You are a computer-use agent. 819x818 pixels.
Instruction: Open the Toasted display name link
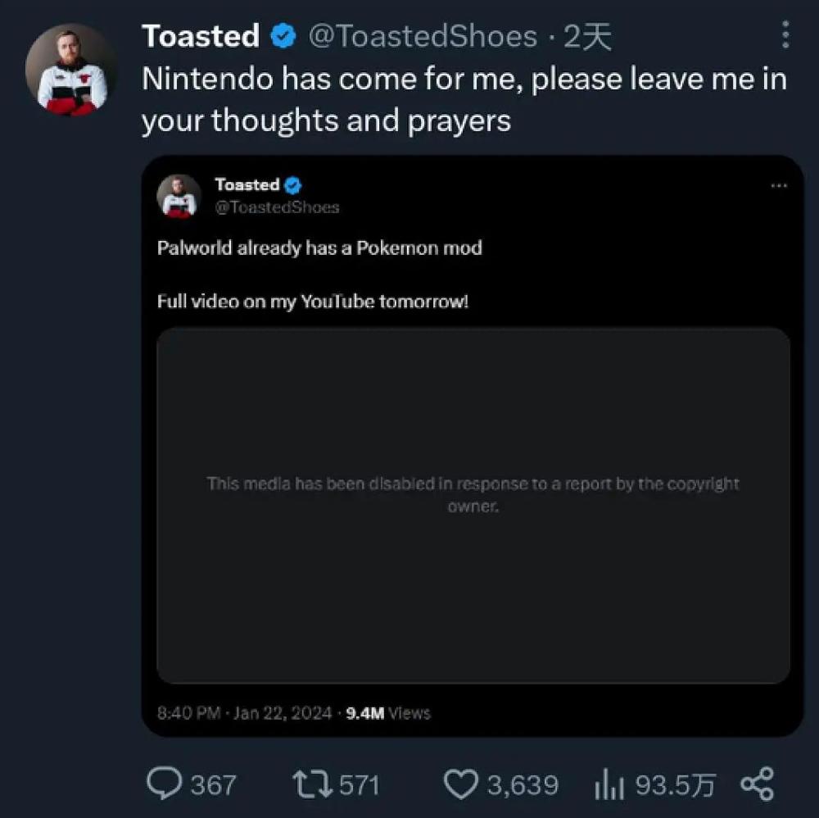201,36
